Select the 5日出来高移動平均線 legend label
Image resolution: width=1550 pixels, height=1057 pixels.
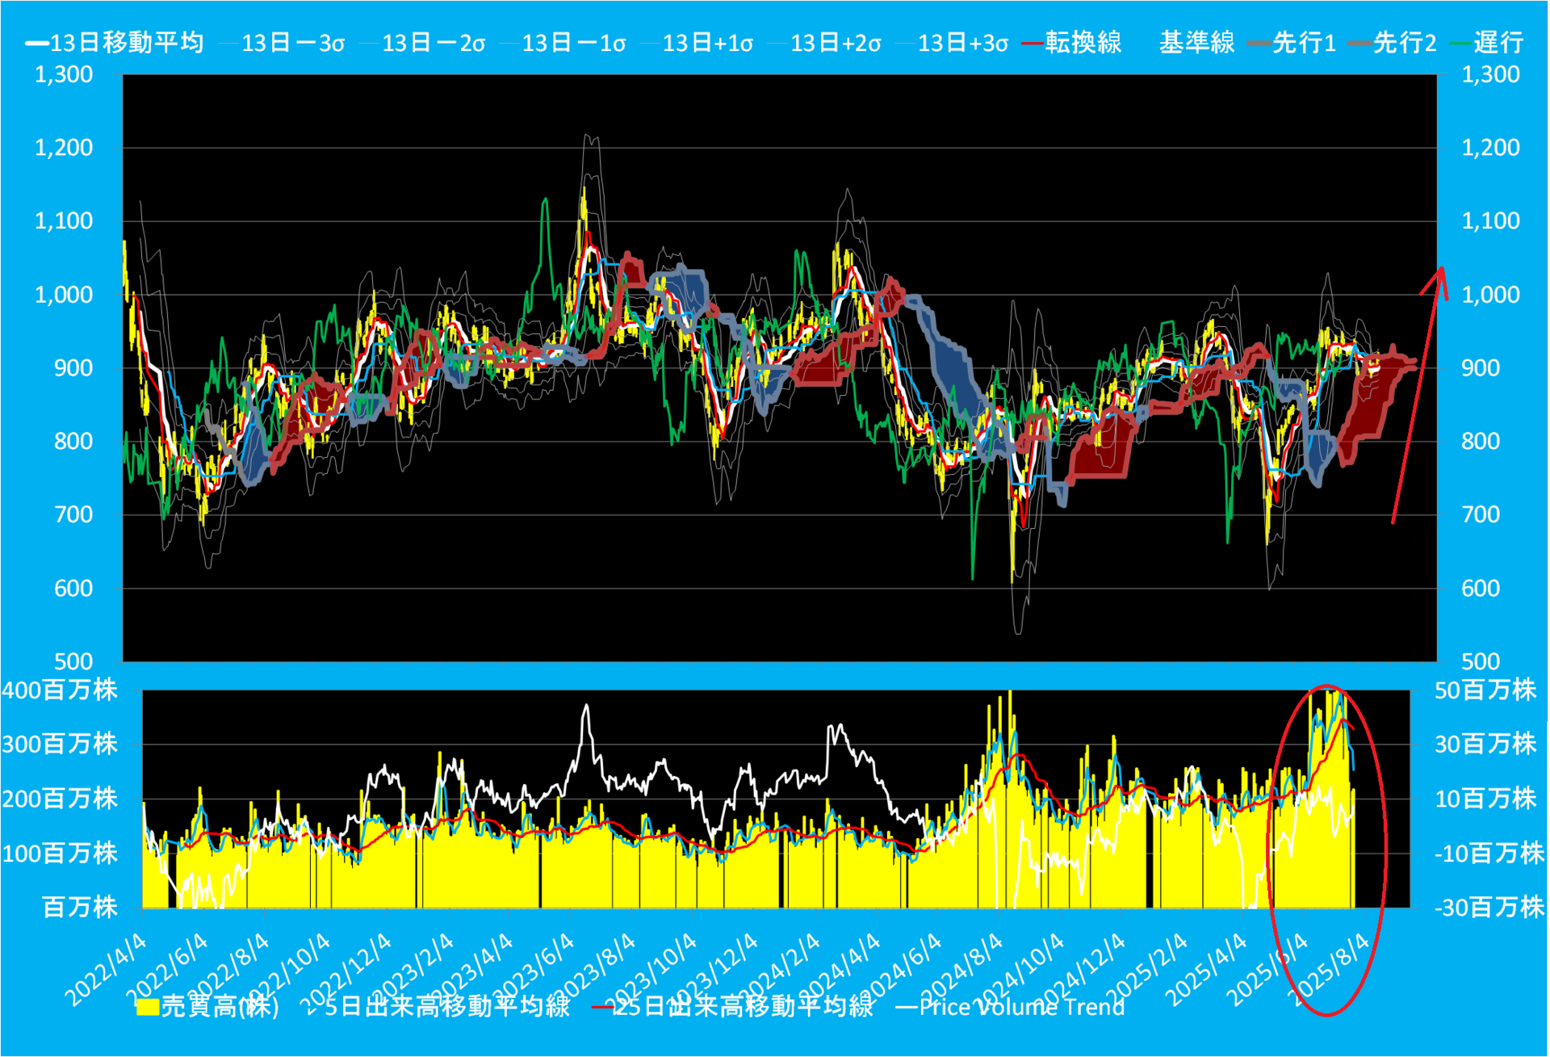point(447,1006)
